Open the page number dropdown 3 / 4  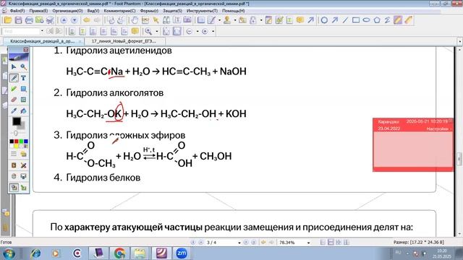(239, 243)
